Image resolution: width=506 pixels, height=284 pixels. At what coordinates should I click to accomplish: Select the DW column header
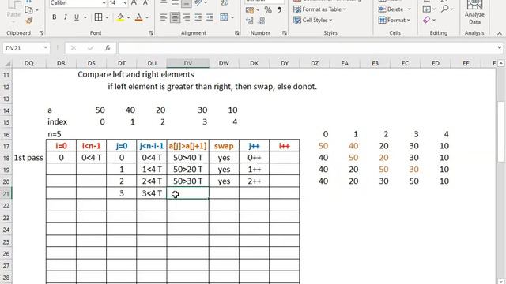(x=224, y=63)
